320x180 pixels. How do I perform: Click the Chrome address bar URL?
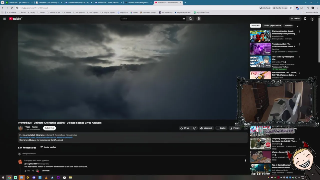pos(34,8)
